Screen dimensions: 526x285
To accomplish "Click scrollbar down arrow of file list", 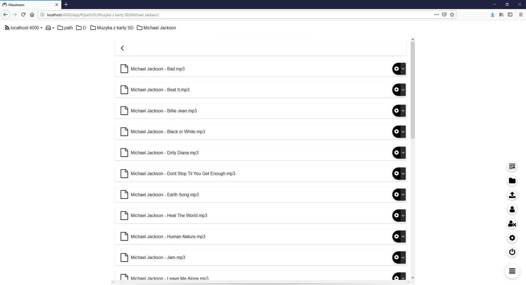I will [x=413, y=278].
